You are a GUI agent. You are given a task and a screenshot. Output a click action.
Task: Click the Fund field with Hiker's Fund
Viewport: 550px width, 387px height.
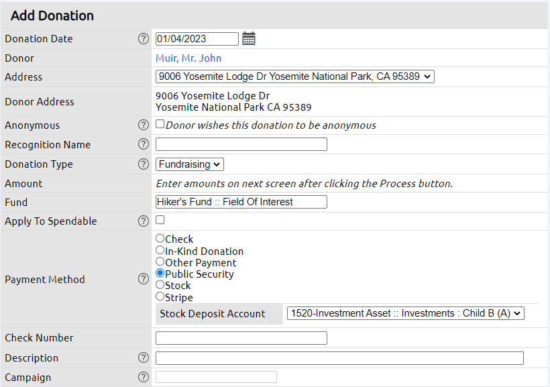(241, 202)
